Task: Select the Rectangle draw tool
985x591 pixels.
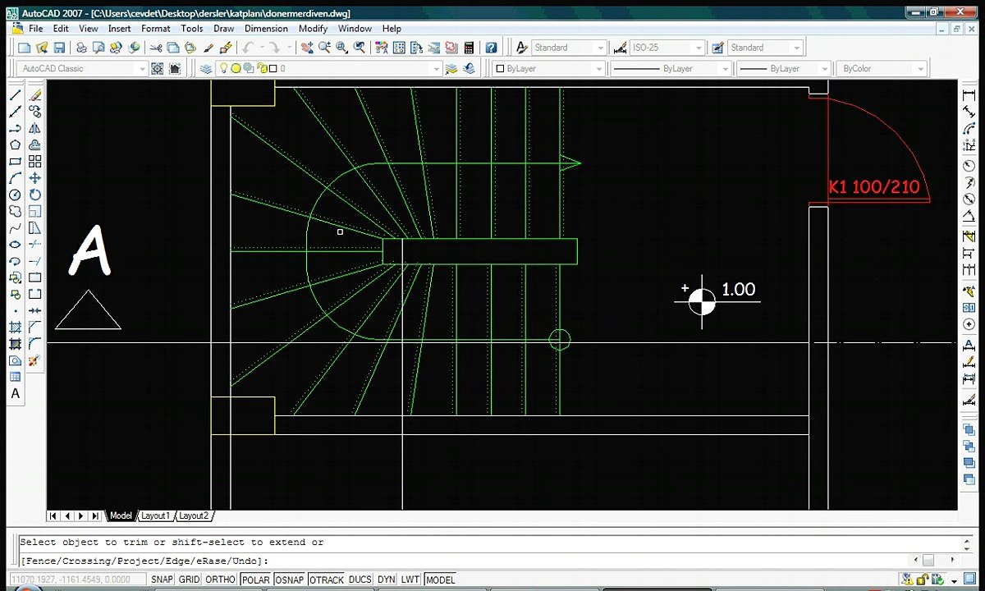Action: coord(15,162)
